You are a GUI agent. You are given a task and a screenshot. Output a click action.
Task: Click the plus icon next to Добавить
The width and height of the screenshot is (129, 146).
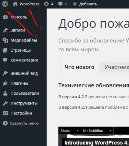coord(75,4)
